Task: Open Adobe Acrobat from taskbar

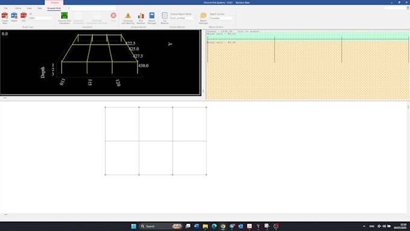Action: click(250, 226)
